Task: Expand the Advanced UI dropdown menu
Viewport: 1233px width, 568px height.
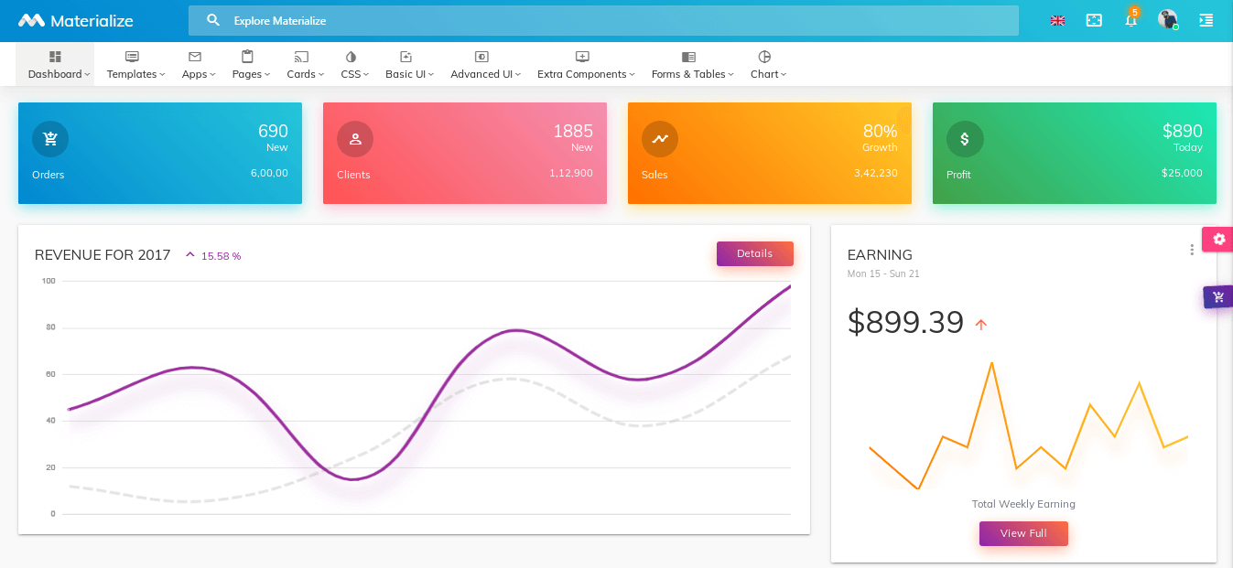Action: click(517, 75)
